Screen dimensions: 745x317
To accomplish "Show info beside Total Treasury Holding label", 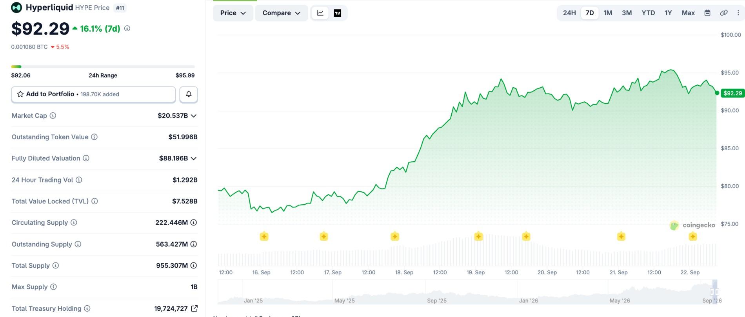I will 87,308.
